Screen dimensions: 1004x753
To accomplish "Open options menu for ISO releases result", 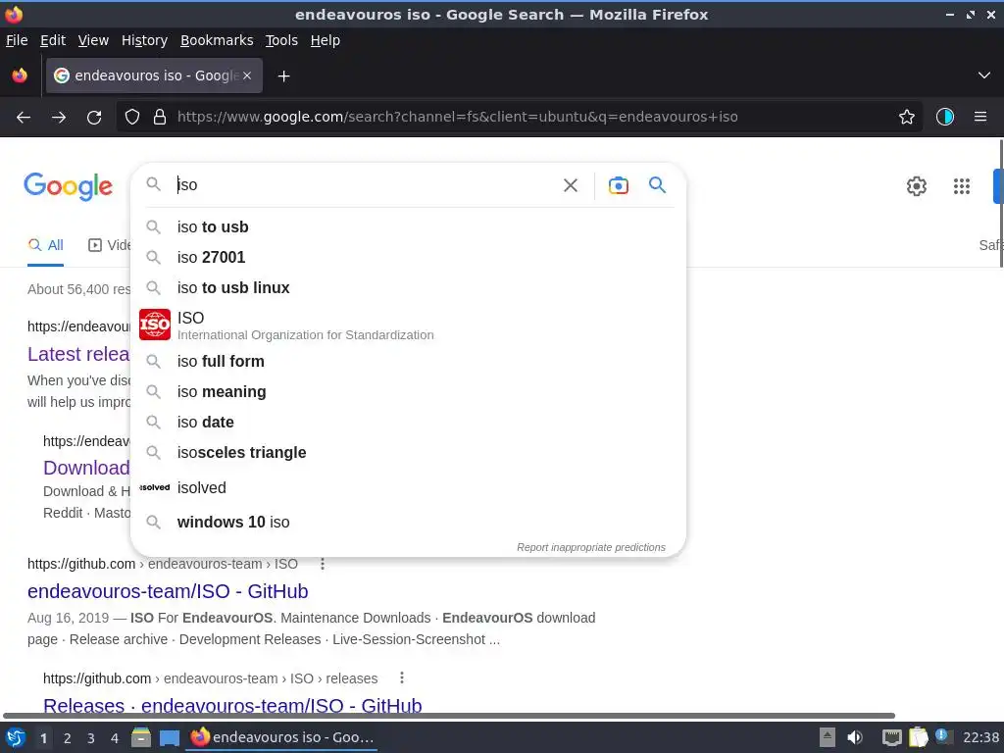I will click(401, 678).
